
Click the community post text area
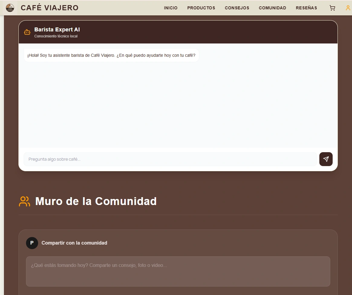[178, 271]
